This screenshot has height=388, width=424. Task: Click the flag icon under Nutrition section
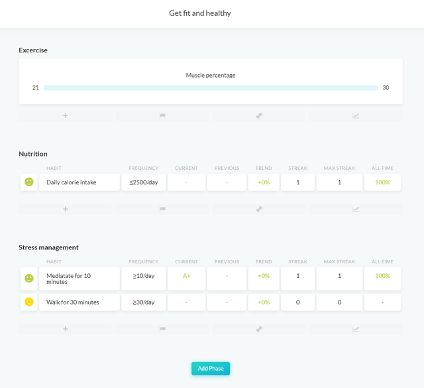pos(162,209)
